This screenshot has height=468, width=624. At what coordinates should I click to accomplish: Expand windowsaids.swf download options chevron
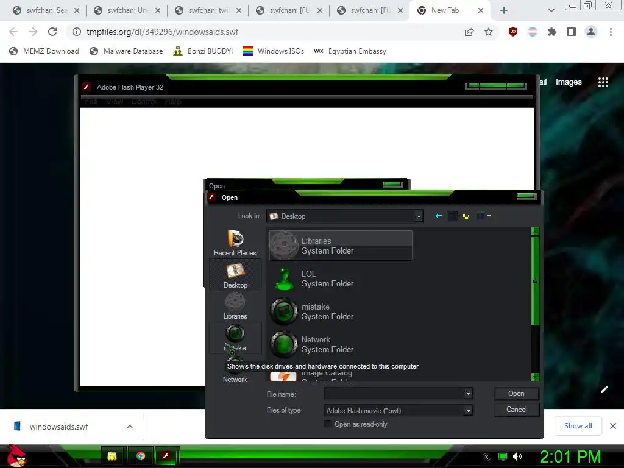130,426
